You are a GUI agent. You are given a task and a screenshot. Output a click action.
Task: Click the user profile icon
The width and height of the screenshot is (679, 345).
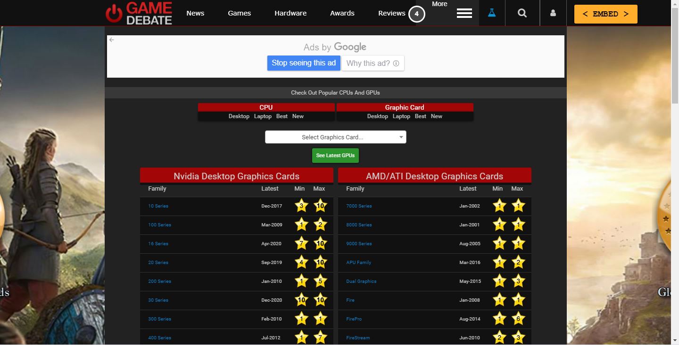click(553, 13)
